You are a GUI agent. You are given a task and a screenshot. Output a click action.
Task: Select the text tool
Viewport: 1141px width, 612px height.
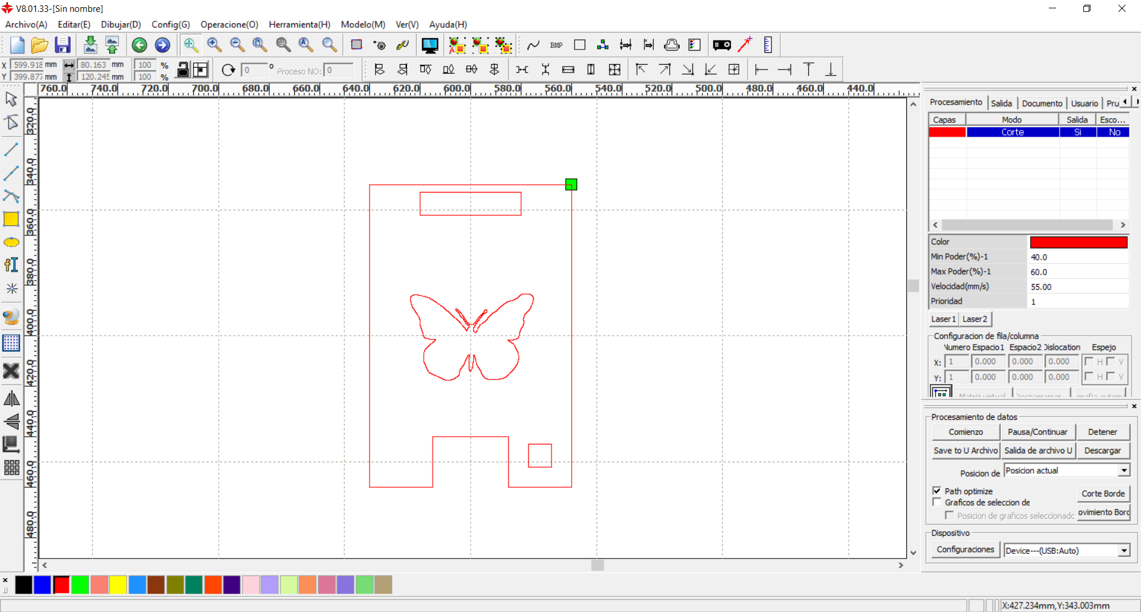[x=11, y=265]
